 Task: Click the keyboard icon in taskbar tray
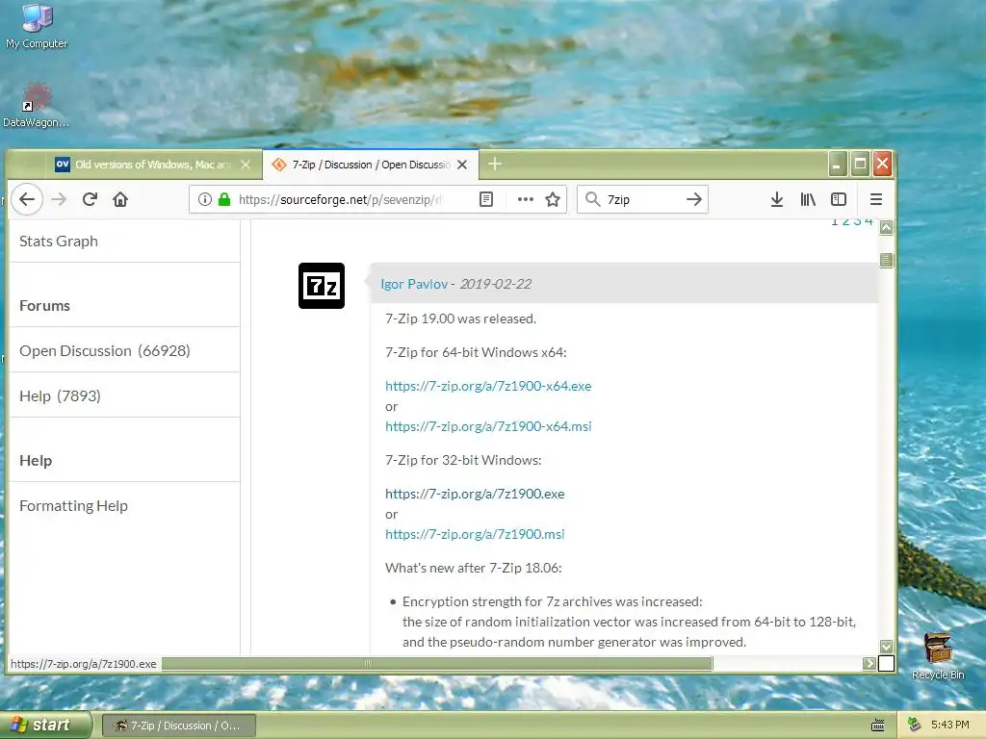(878, 726)
